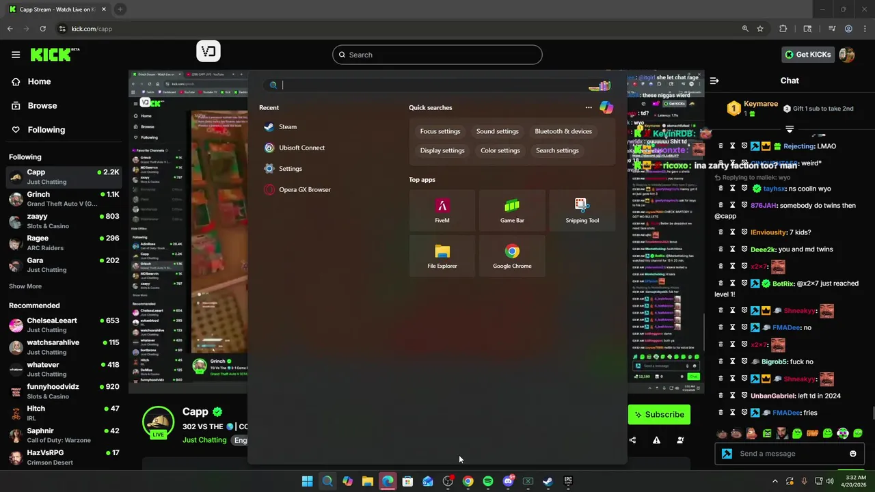Open Discord from the taskbar
Screen dimensions: 875x492
pyautogui.click(x=508, y=481)
